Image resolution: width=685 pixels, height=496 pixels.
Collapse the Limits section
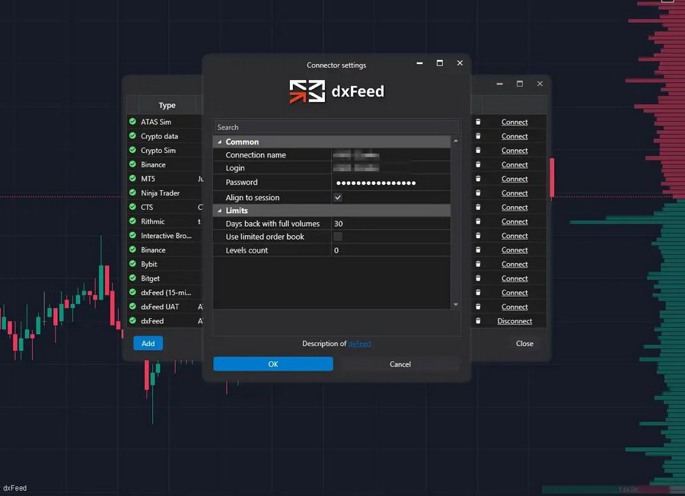220,211
